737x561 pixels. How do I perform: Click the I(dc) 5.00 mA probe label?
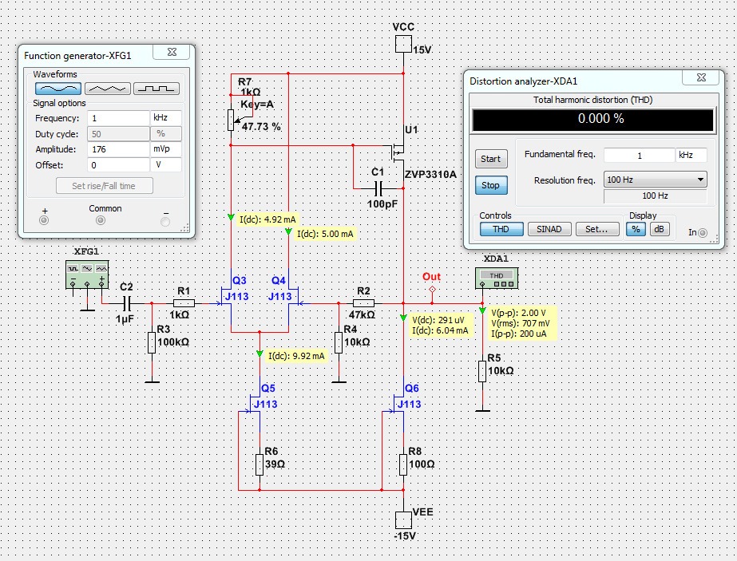(x=325, y=234)
